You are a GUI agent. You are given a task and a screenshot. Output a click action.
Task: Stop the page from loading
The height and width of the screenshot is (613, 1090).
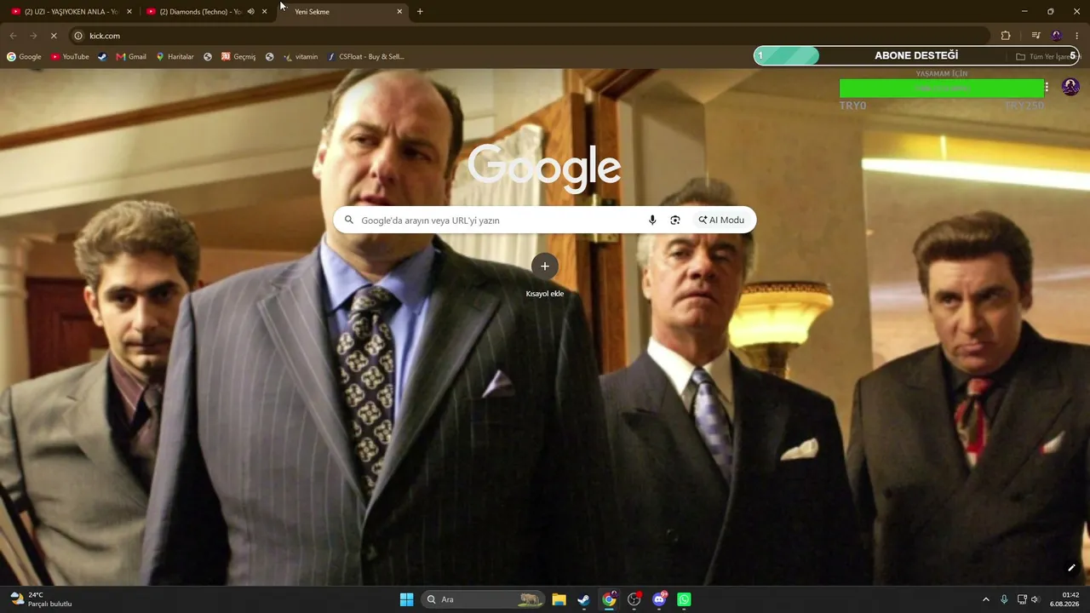[x=54, y=36]
